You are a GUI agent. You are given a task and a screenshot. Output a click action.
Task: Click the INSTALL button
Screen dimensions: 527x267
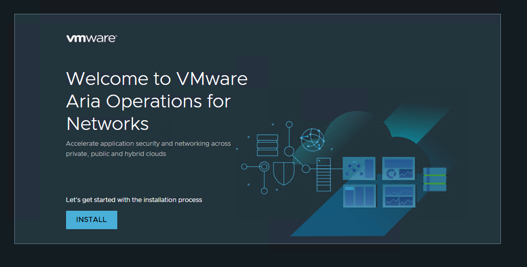click(91, 220)
